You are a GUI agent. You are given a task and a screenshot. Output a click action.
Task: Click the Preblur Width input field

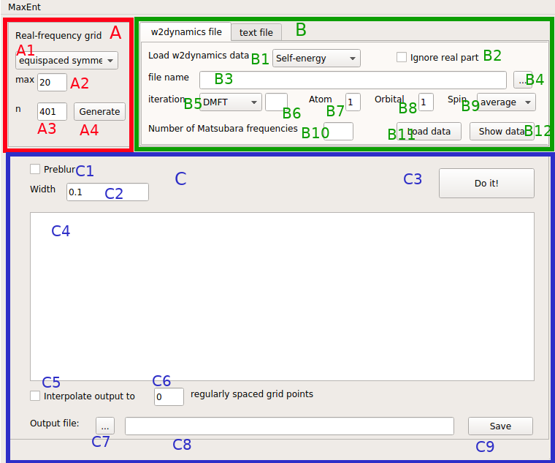click(107, 192)
